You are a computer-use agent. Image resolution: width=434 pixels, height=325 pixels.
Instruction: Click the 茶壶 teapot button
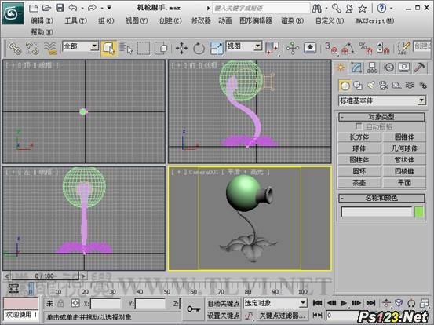(359, 183)
